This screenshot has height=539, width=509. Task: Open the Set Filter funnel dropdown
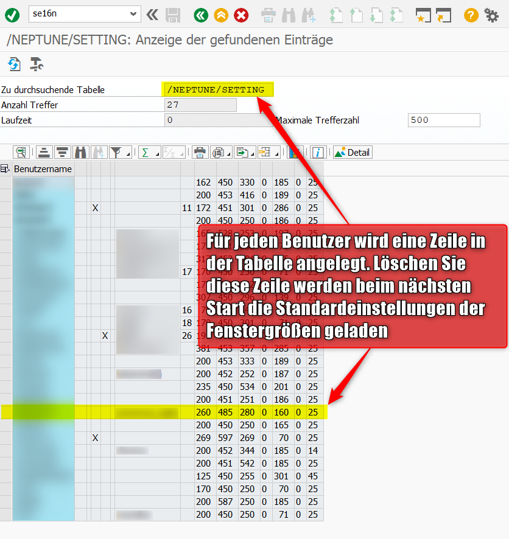[121, 152]
